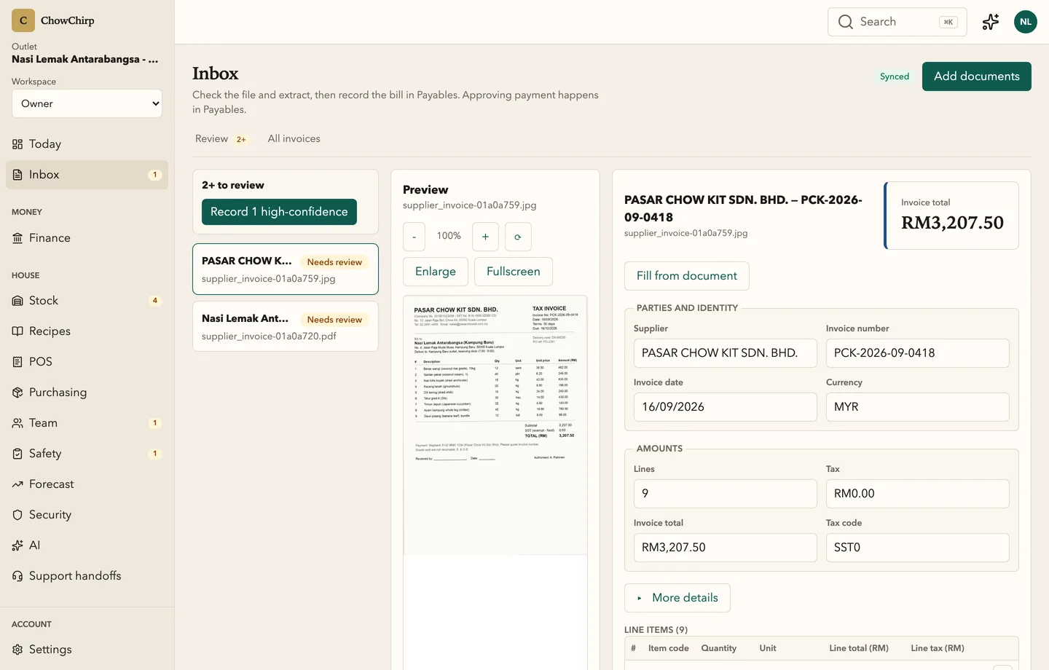This screenshot has width=1049, height=670.
Task: Click the invoice document preview thumbnail
Action: [495, 425]
